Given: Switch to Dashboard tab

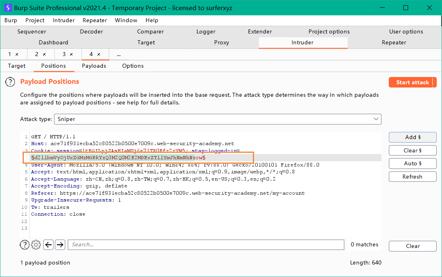Looking at the screenshot, I should click(53, 43).
